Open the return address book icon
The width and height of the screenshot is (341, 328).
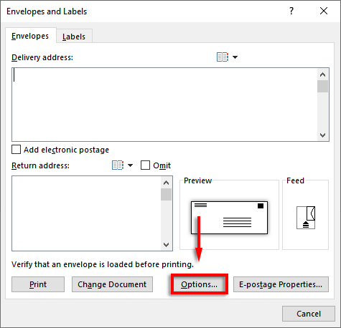(118, 165)
